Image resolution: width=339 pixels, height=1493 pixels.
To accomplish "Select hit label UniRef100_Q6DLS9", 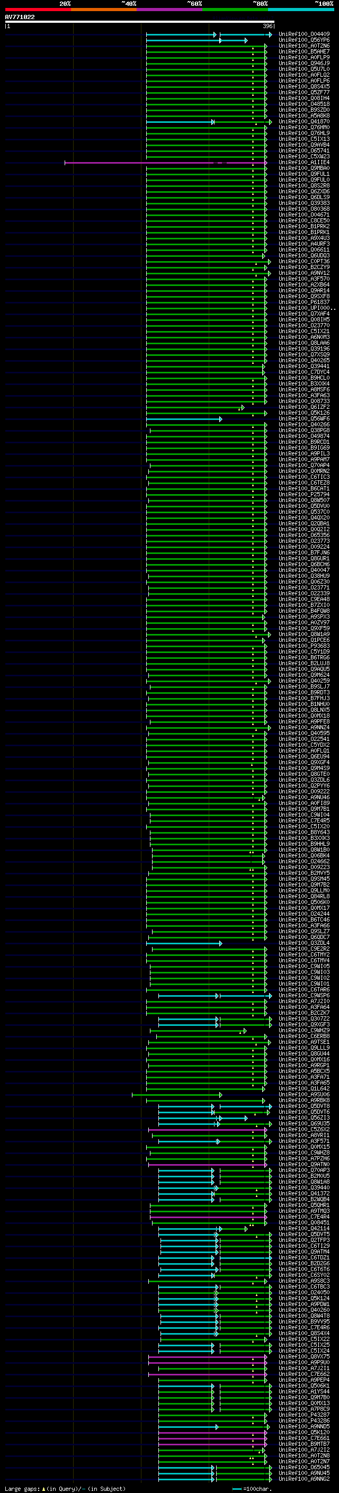I will [x=304, y=197].
